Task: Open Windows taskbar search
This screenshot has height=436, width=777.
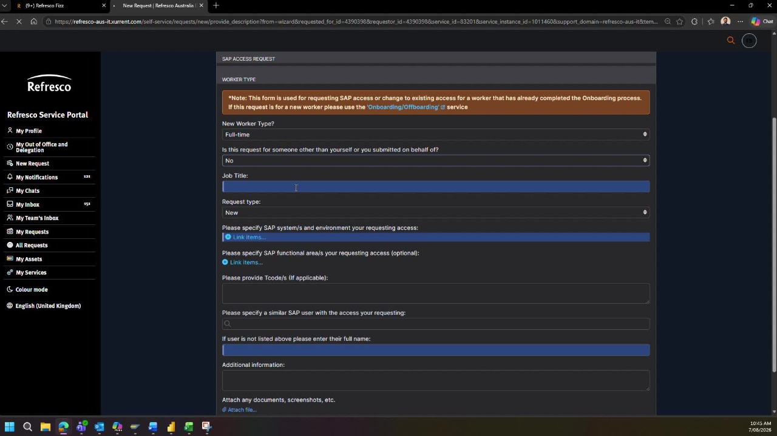Action: point(27,427)
